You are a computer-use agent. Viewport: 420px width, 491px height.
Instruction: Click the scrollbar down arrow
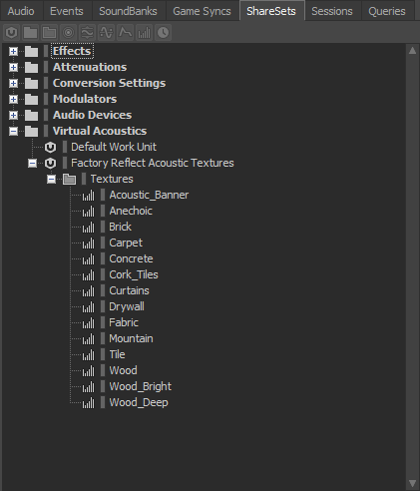(412, 483)
